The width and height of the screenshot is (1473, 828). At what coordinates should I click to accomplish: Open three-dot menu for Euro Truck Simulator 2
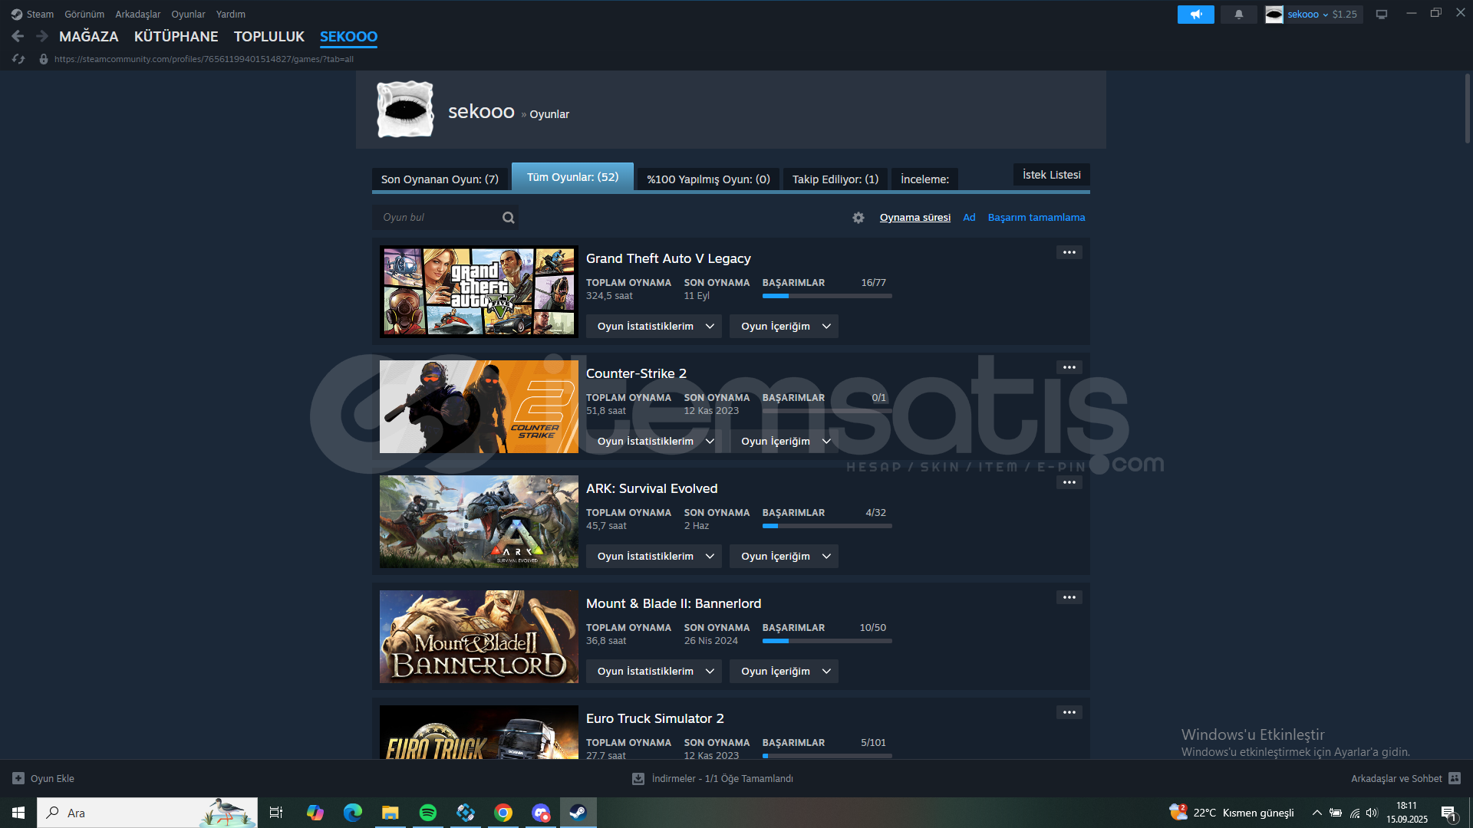pos(1069,712)
